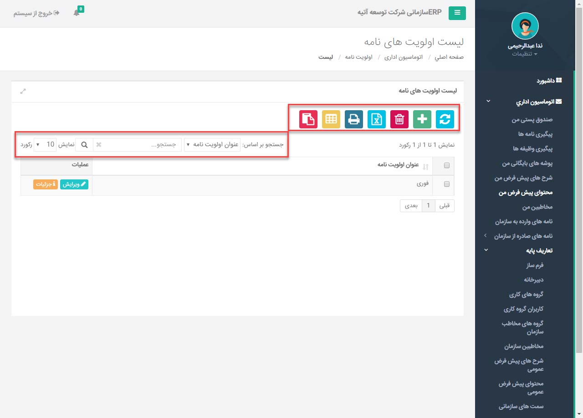Open نامه های وارده به سازمان
Screen dimensions: 583x418
(x=524, y=221)
